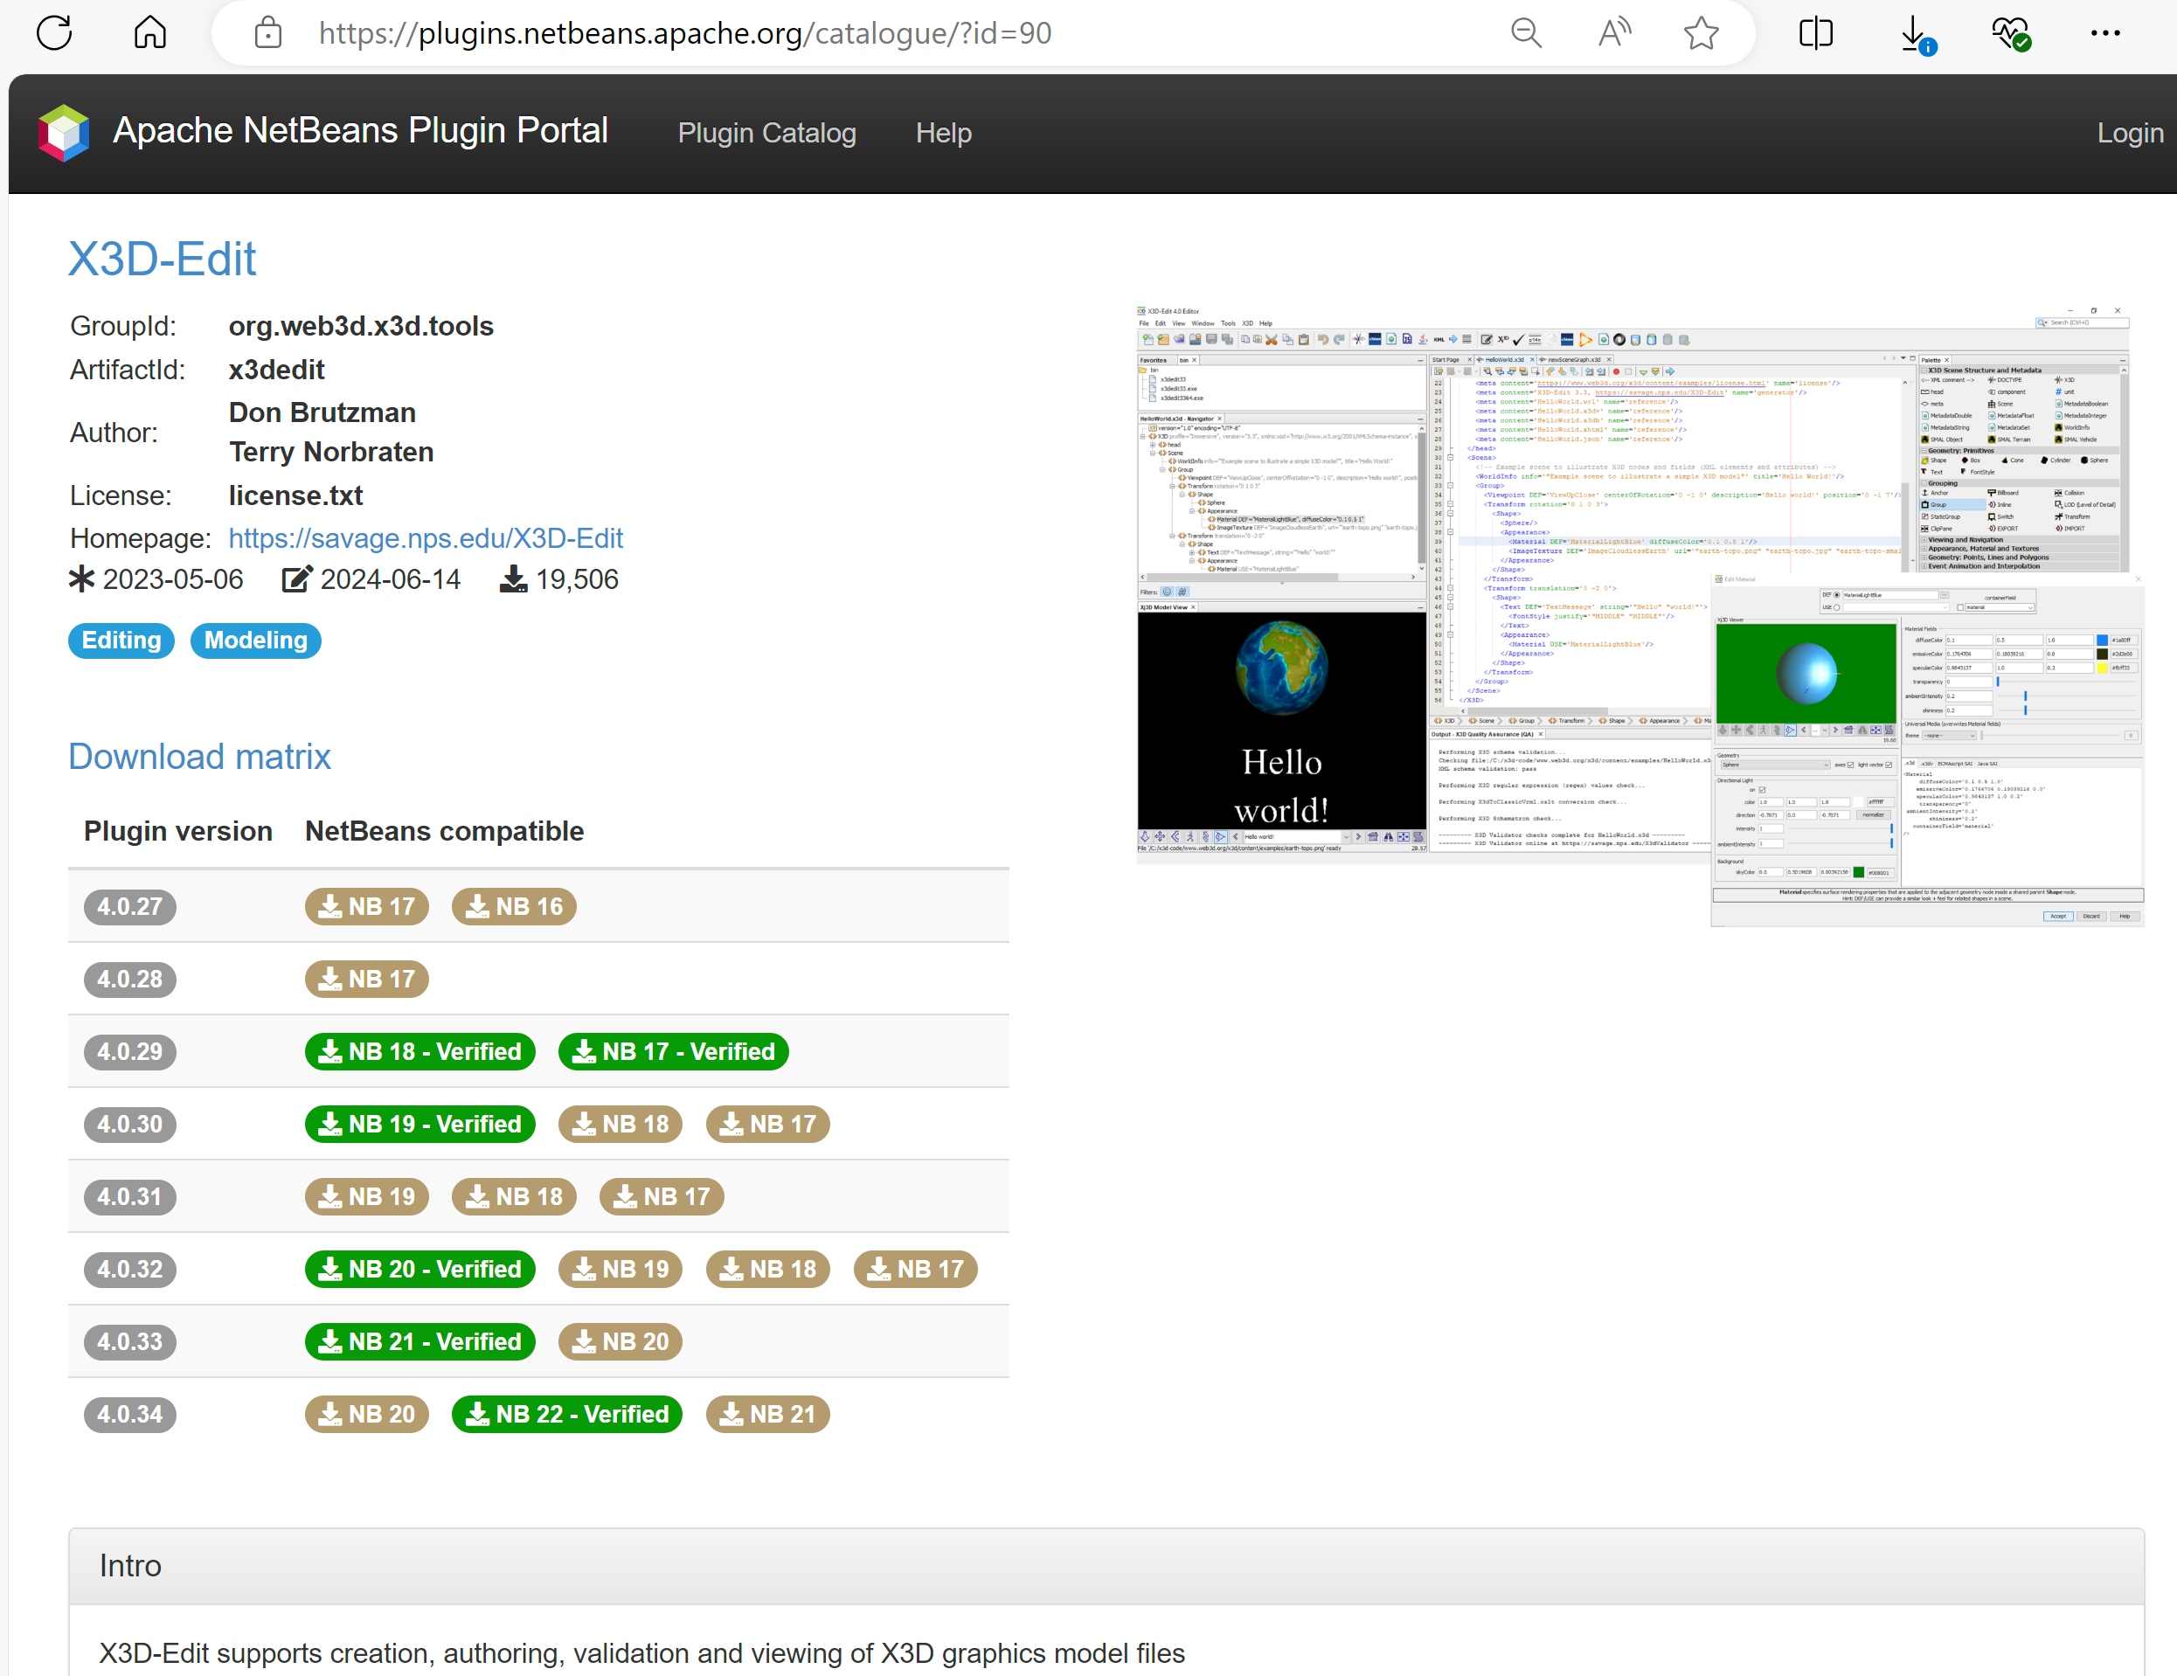The image size is (2177, 1676).
Task: Click the 4.0.32 plugin version badge
Action: pyautogui.click(x=129, y=1270)
